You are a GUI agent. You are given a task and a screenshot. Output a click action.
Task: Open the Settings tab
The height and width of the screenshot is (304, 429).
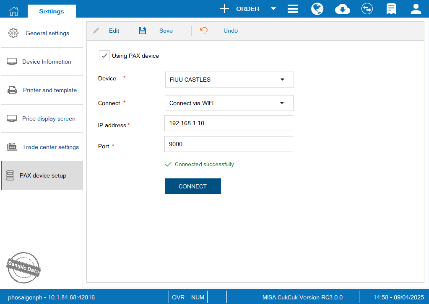click(52, 11)
